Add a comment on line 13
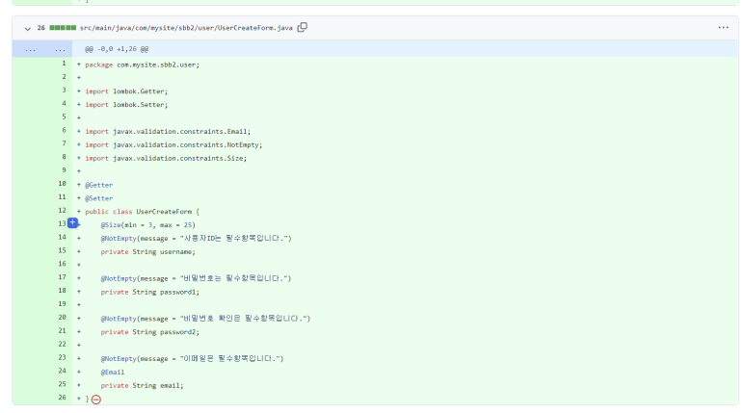Screen dimensions: 745x413 (72, 222)
